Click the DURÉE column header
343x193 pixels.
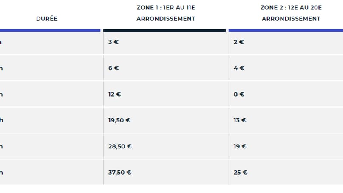47,19
